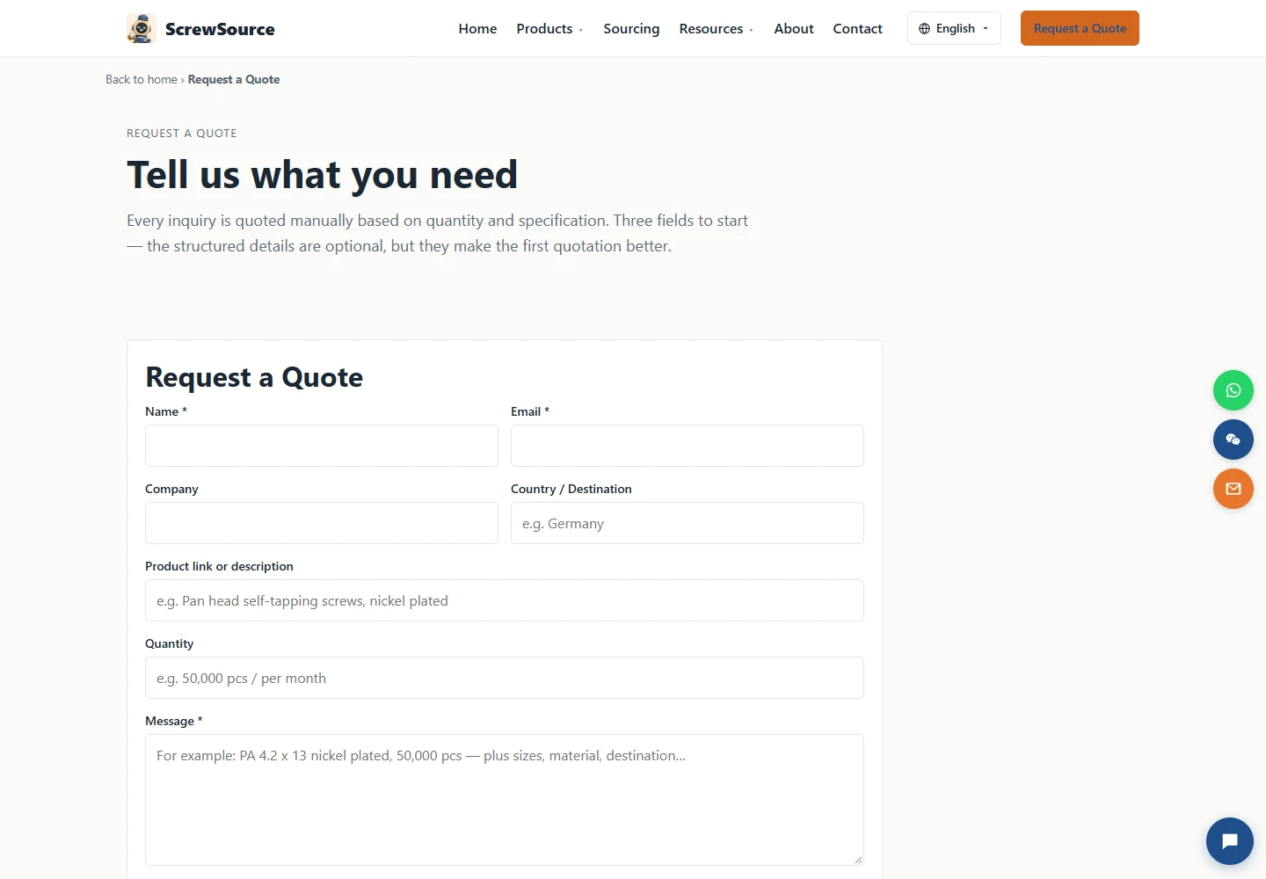The image size is (1266, 879).
Task: Click the 'Company' field label
Action: [171, 489]
